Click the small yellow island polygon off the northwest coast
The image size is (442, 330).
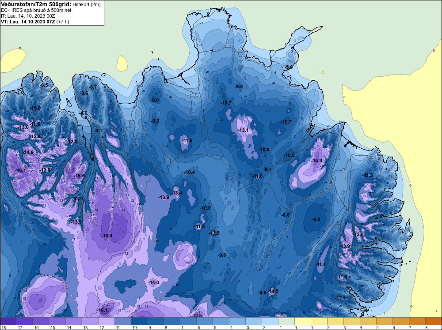click(x=122, y=63)
